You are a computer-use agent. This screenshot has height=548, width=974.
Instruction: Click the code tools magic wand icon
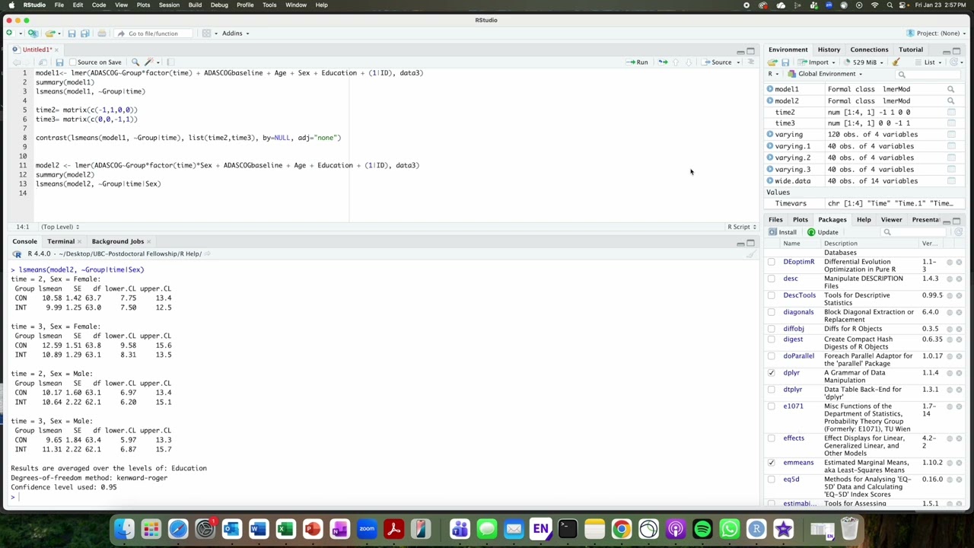point(149,62)
